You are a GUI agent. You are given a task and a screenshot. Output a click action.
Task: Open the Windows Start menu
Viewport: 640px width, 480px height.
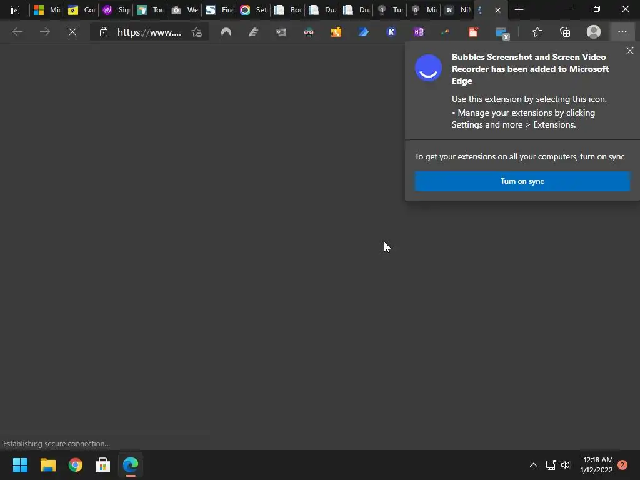click(x=21, y=465)
